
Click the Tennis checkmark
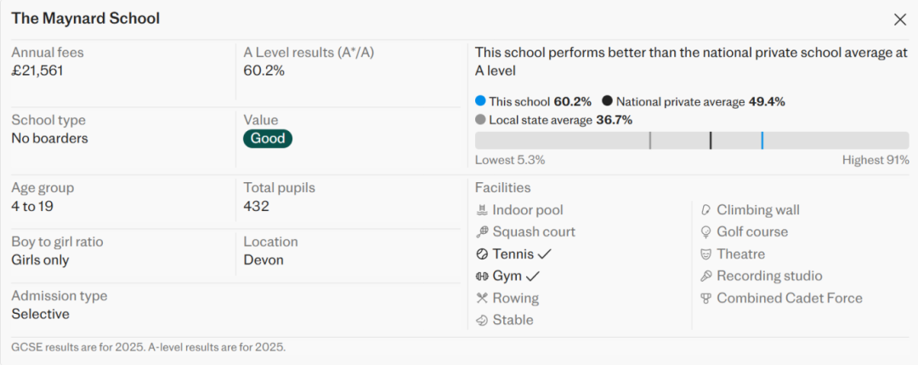545,254
